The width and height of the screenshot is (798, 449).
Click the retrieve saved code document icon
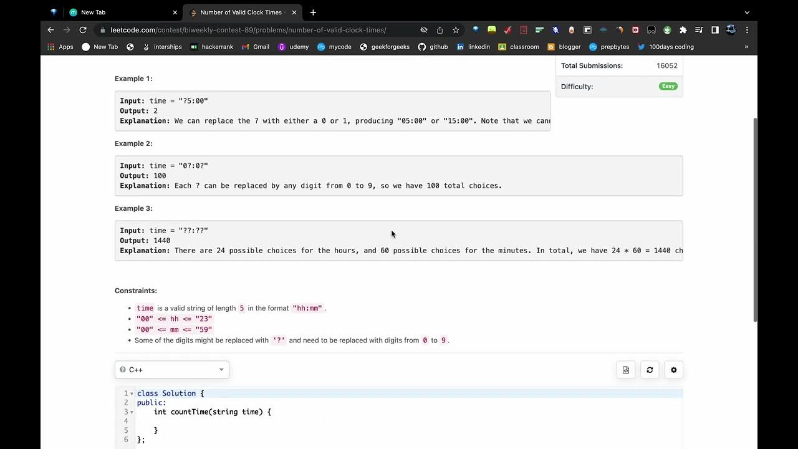click(x=626, y=370)
